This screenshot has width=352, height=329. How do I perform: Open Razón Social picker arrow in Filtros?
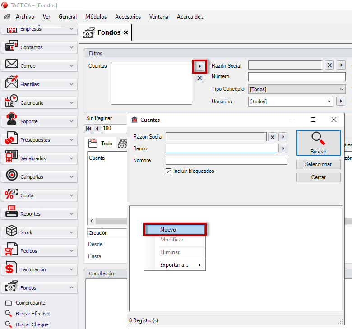click(x=341, y=65)
